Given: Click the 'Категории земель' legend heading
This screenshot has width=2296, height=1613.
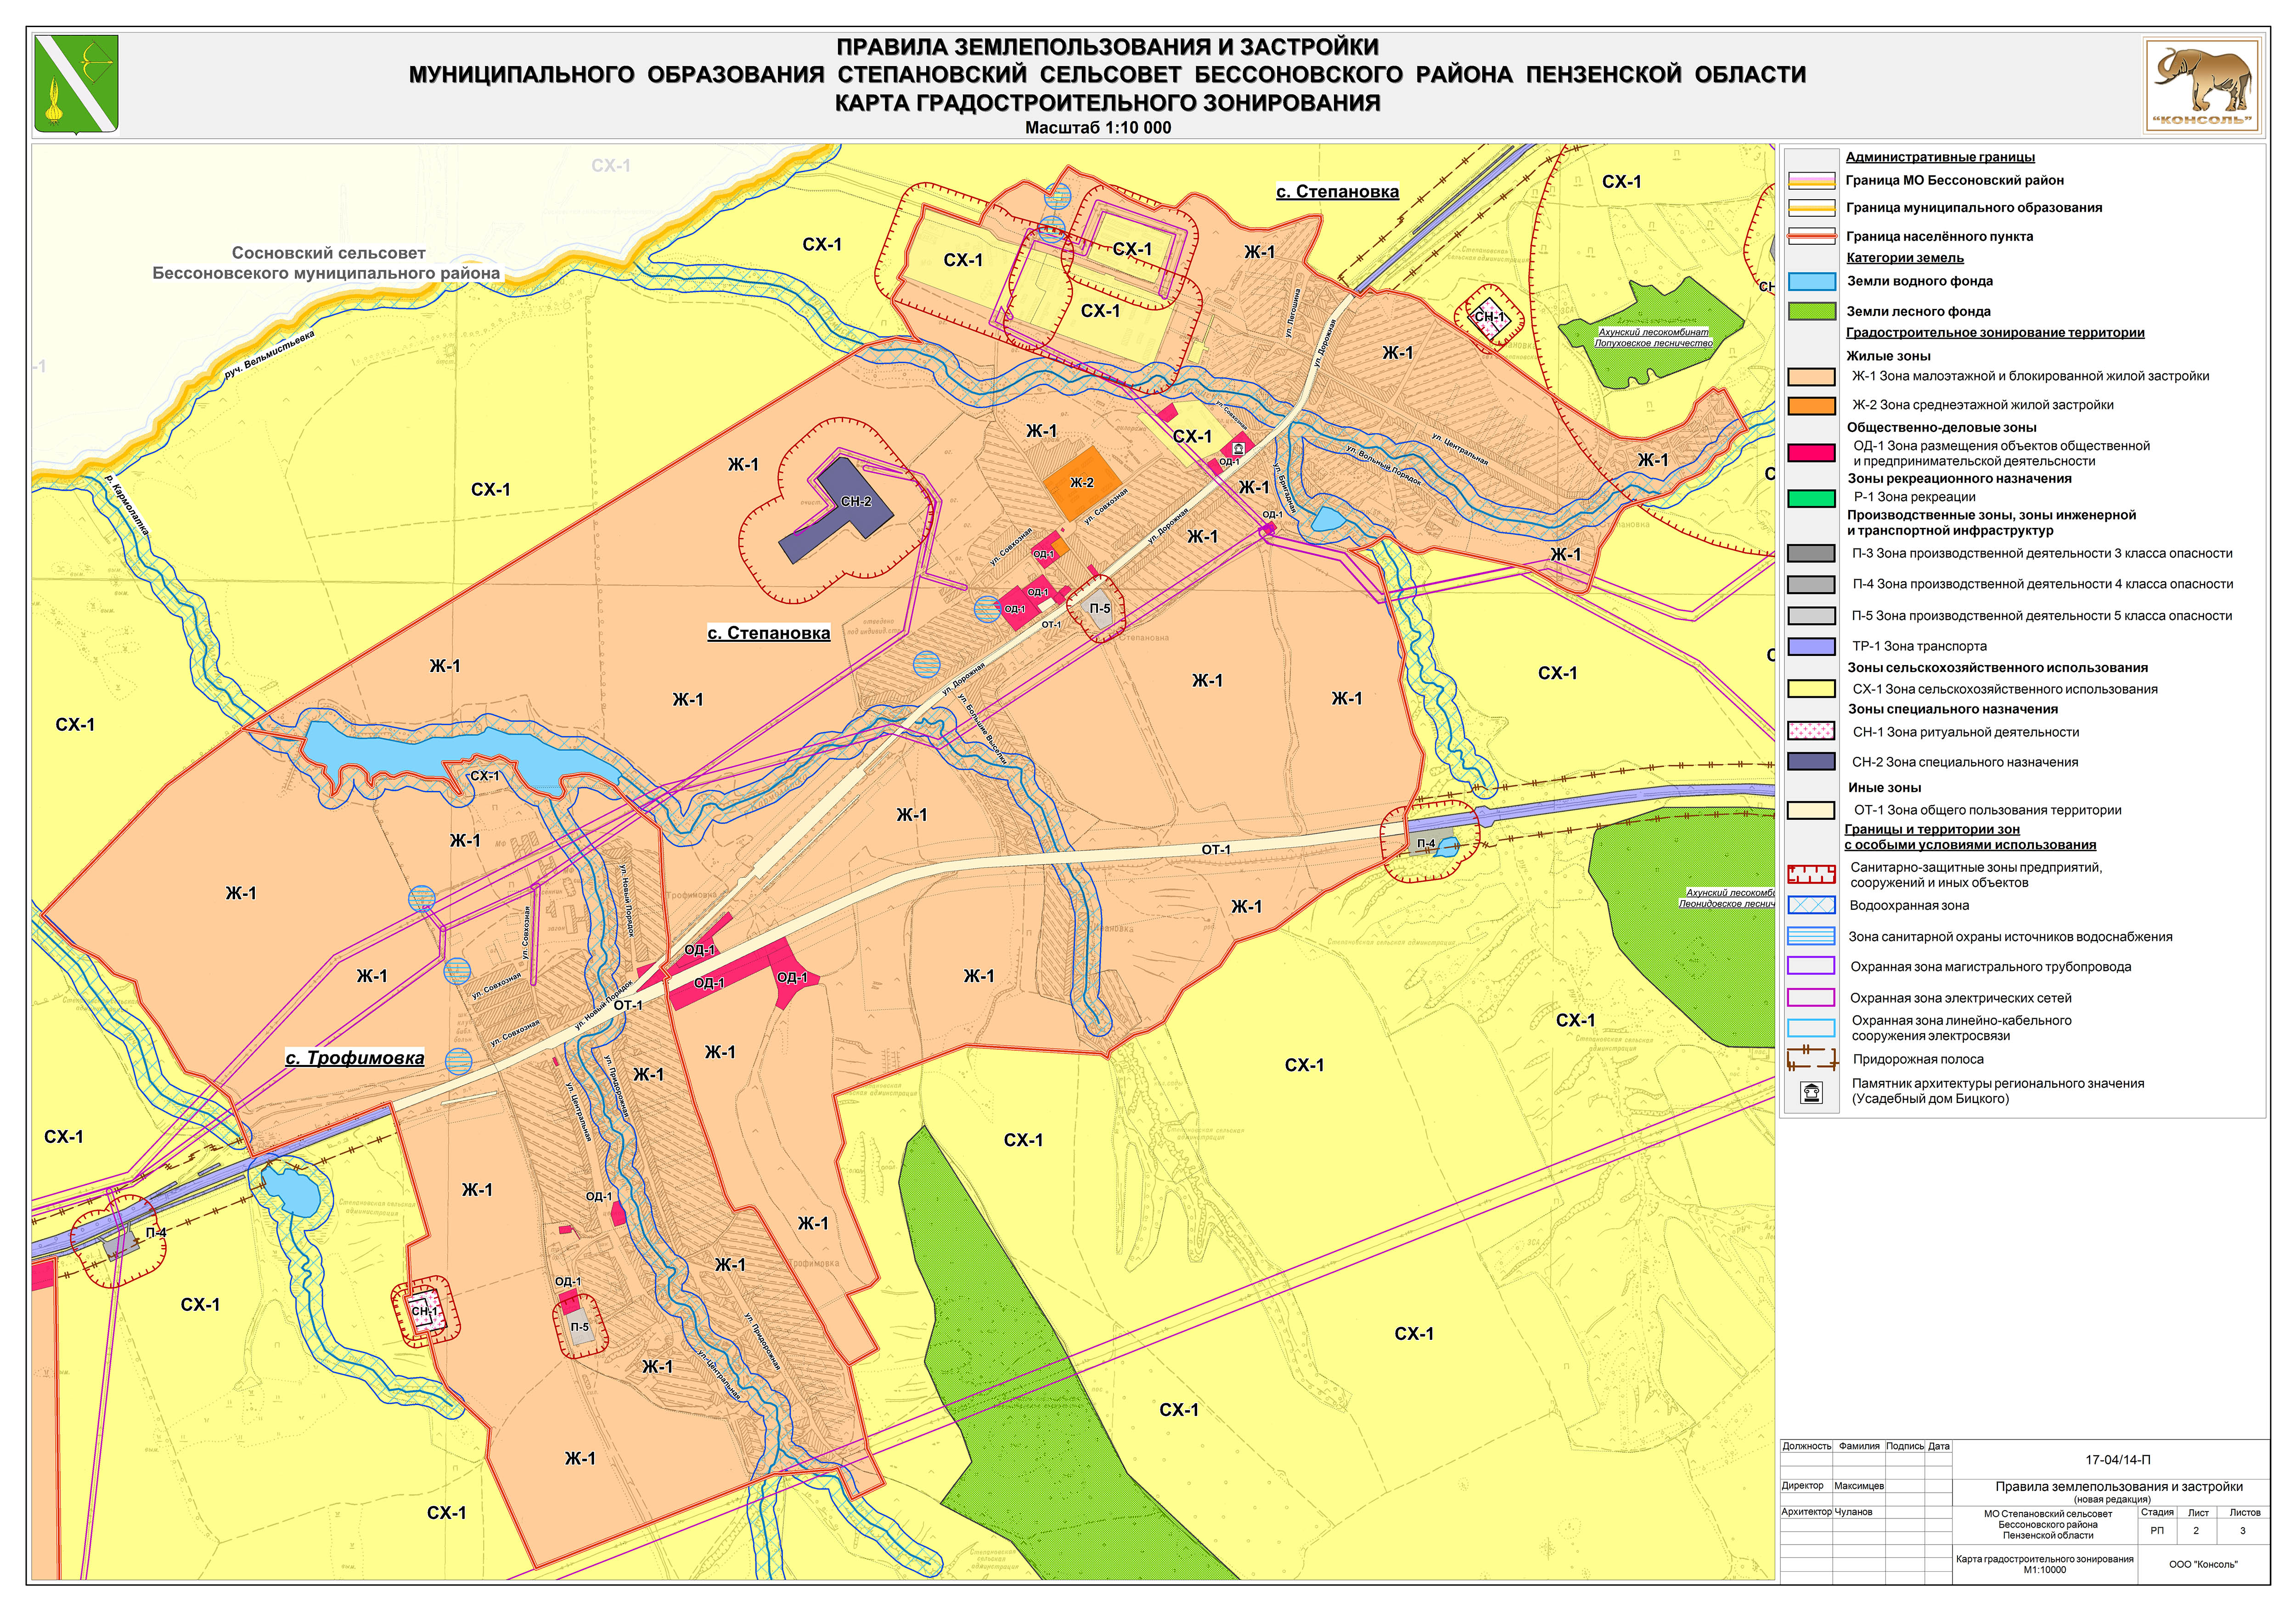Looking at the screenshot, I should click(x=1905, y=258).
